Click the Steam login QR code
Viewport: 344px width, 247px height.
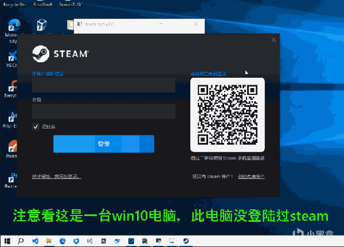(228, 115)
